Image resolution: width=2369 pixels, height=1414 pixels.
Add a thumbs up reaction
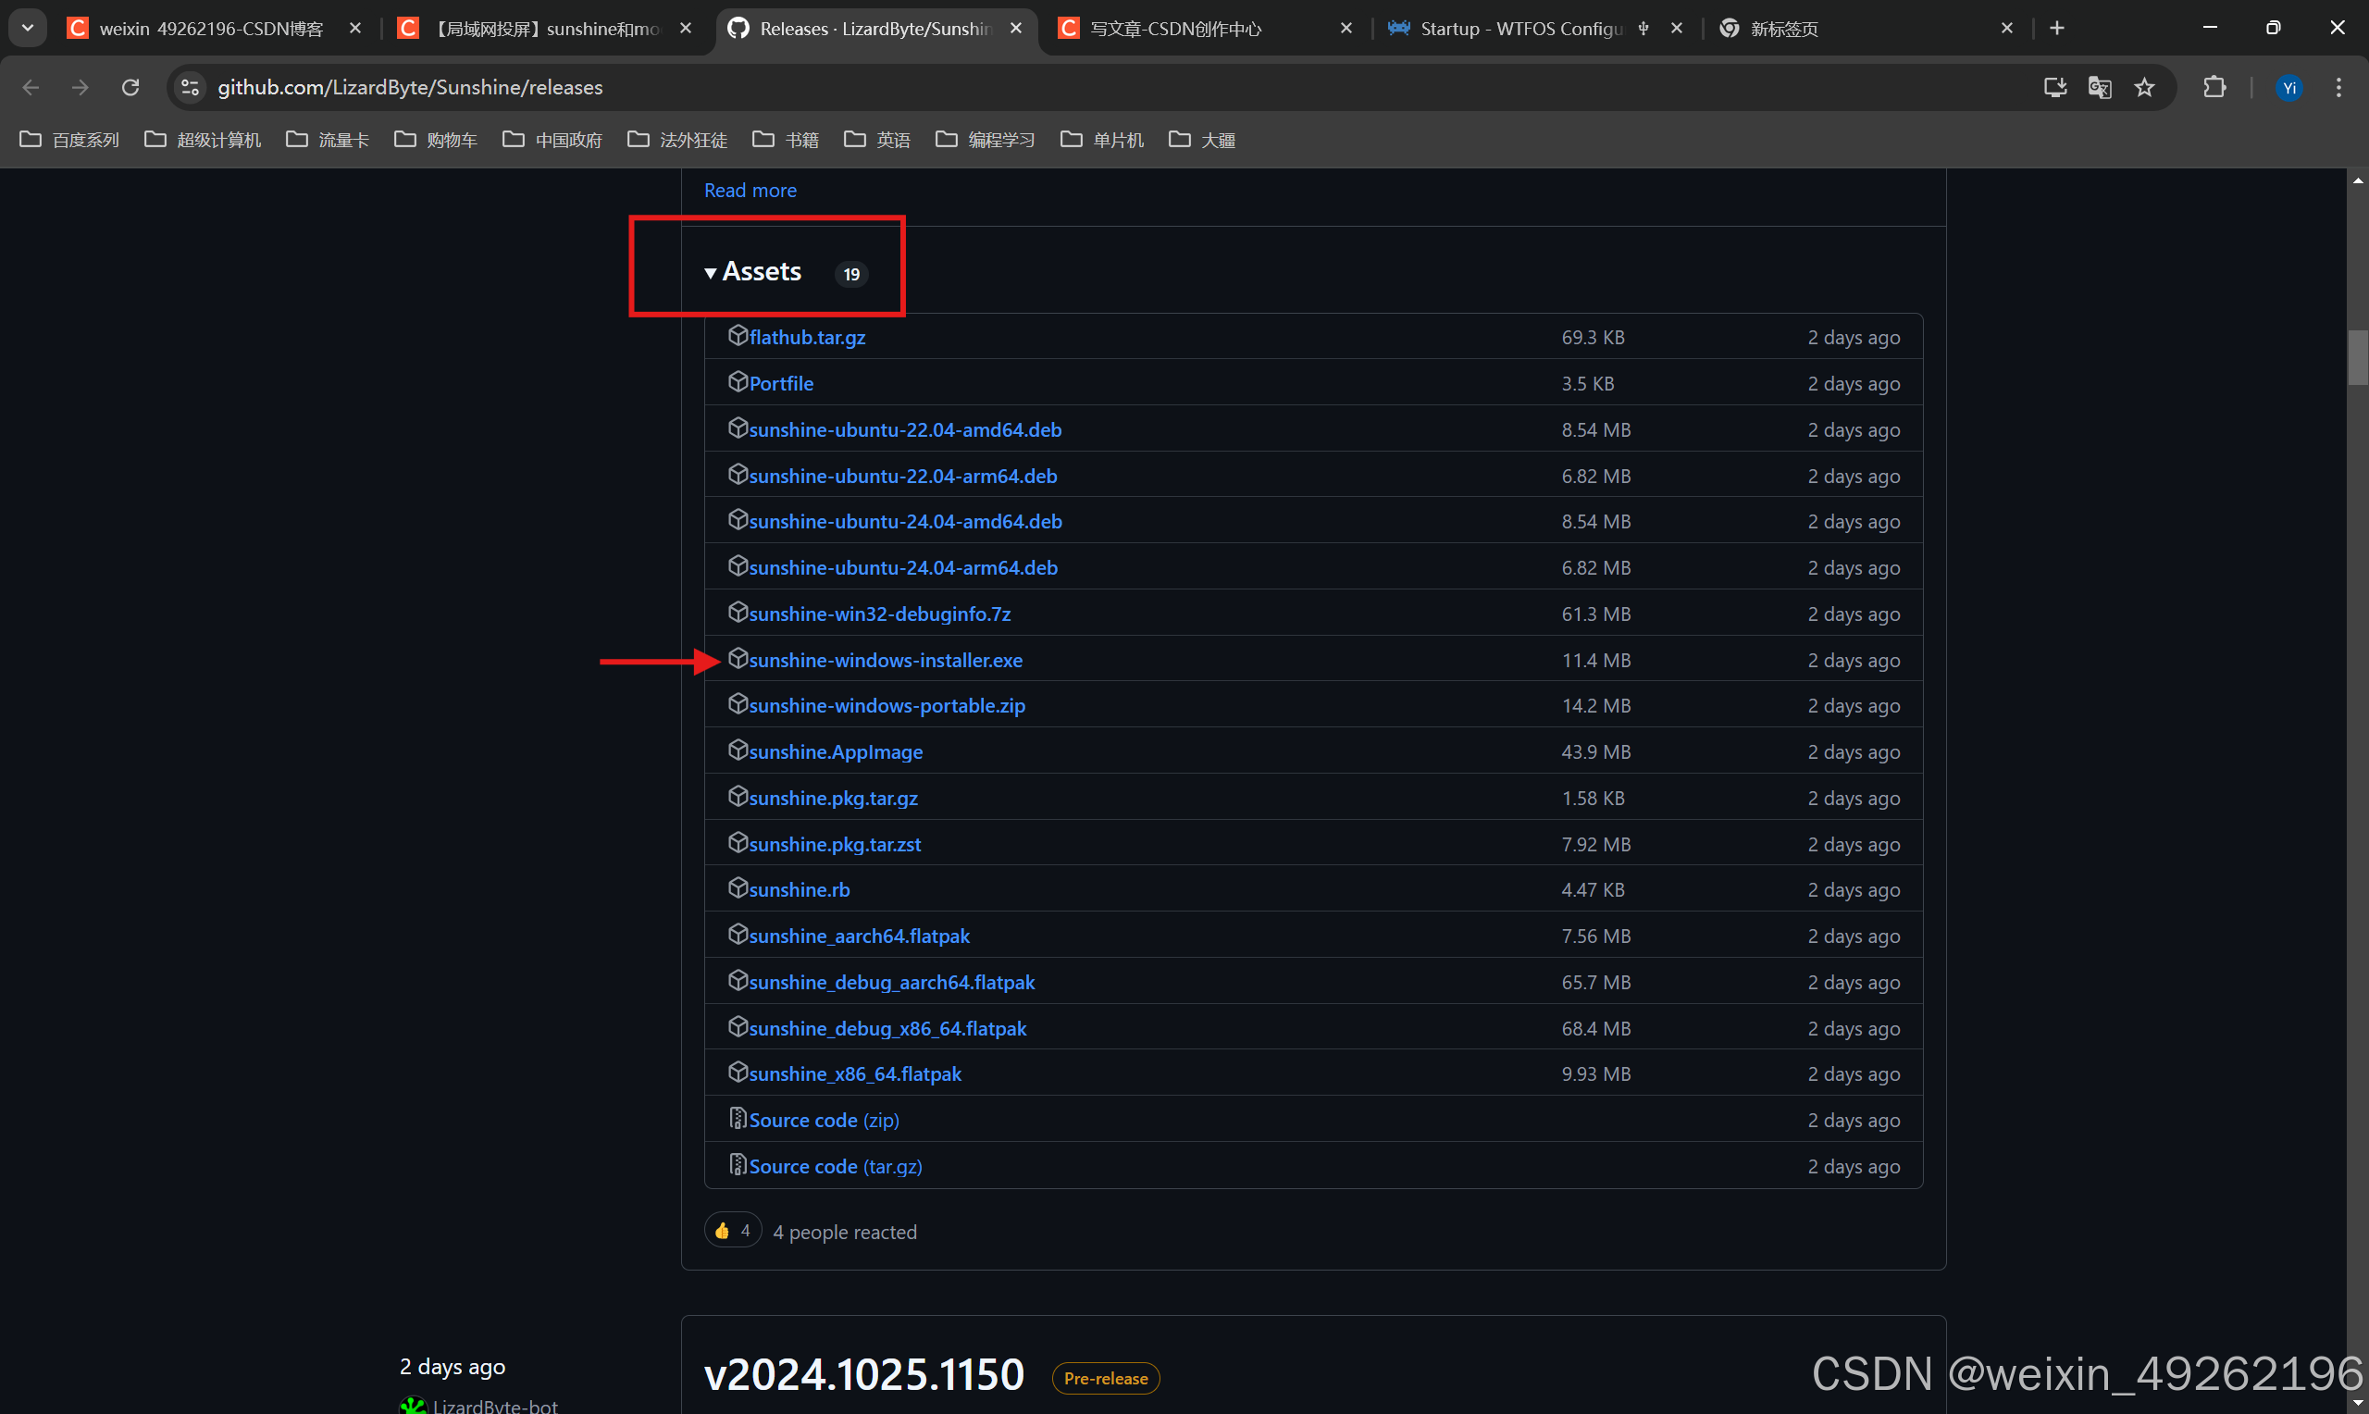tap(732, 1231)
